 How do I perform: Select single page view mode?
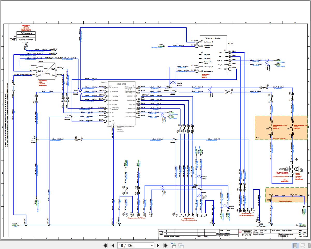pyautogui.click(x=295, y=245)
